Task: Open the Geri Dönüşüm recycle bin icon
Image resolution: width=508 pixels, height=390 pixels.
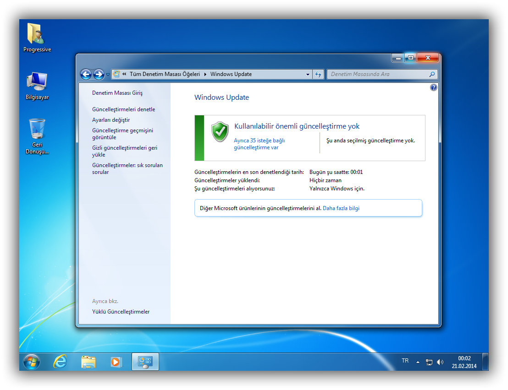Action: tap(37, 136)
